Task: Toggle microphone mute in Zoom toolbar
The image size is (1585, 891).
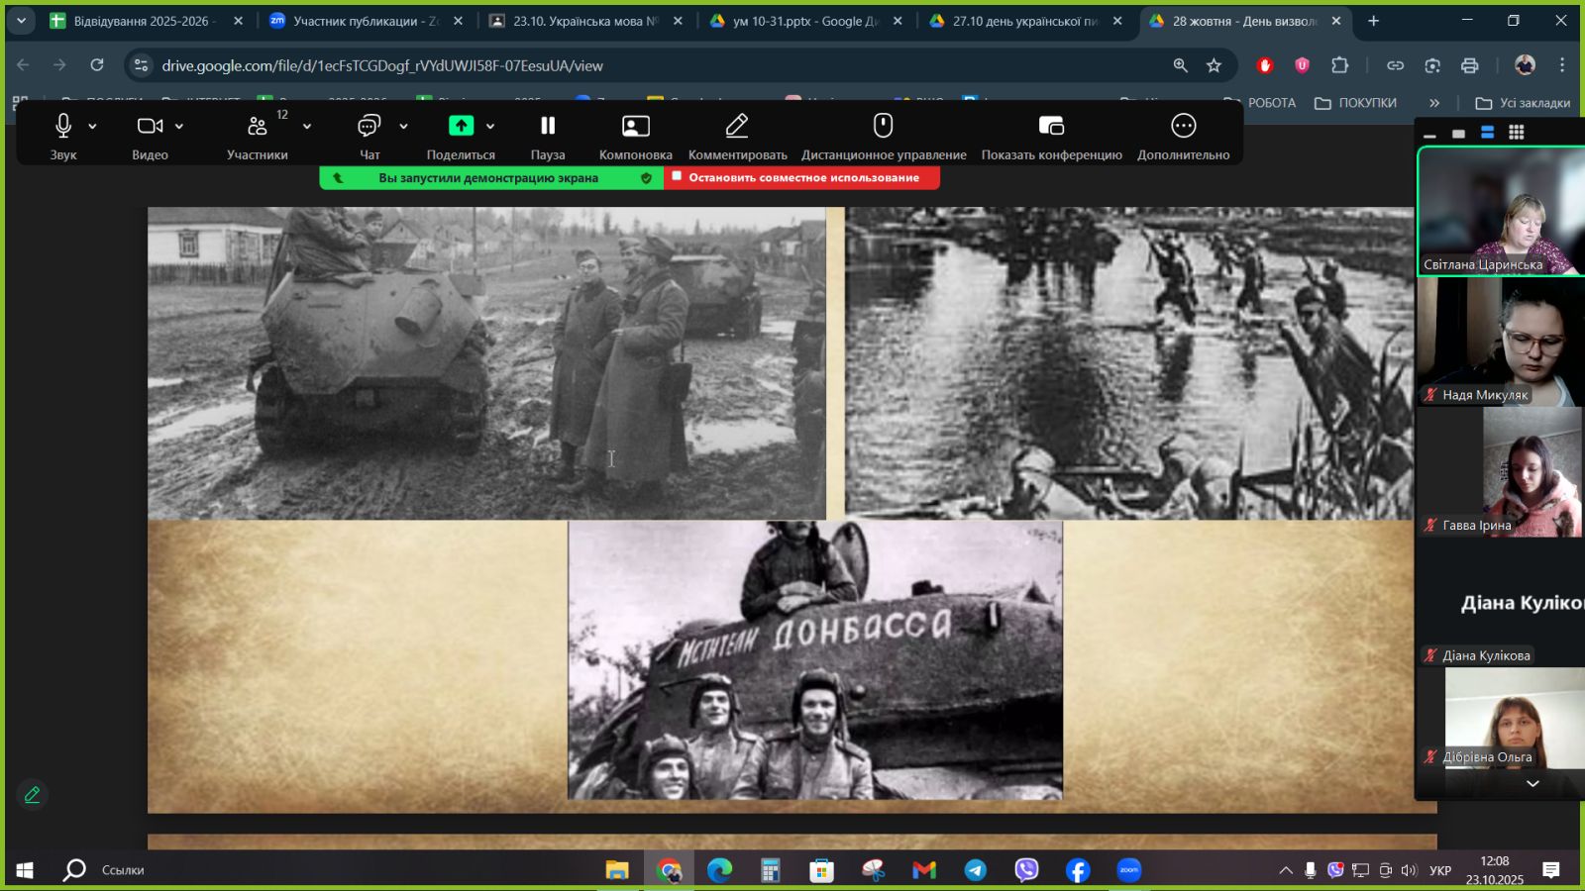Action: tap(63, 127)
